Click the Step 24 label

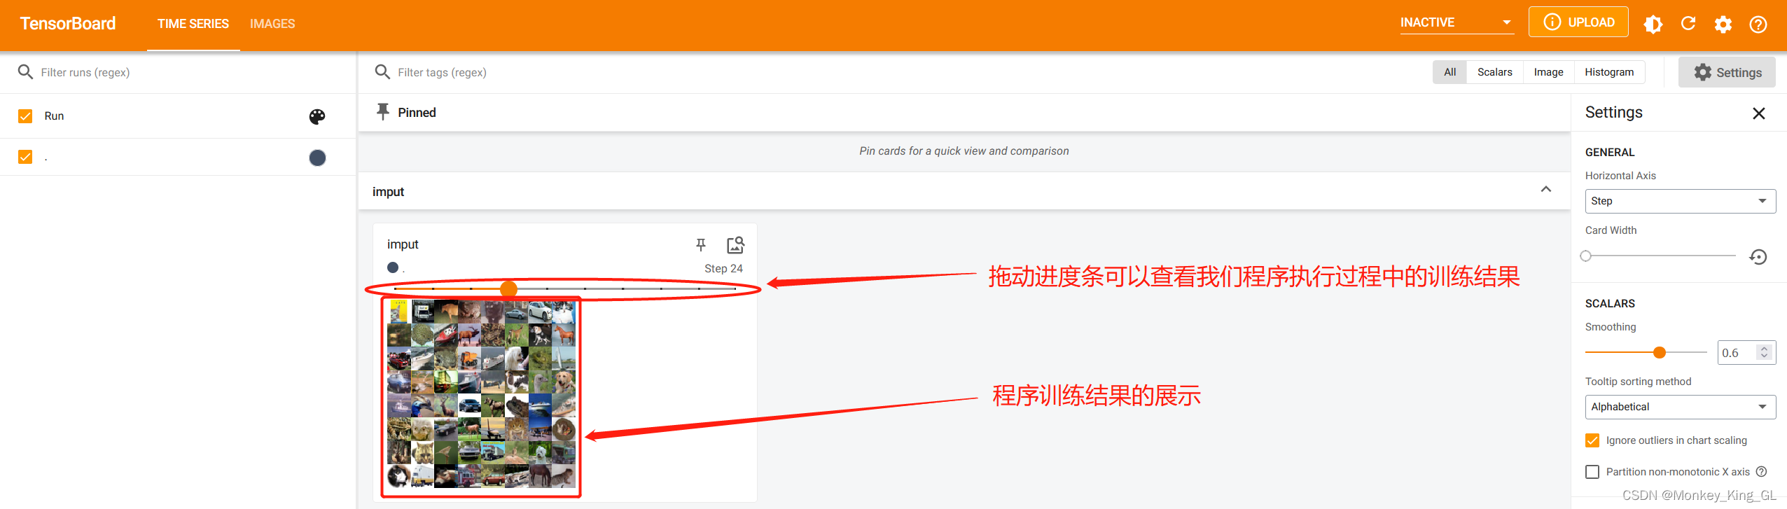click(x=723, y=269)
